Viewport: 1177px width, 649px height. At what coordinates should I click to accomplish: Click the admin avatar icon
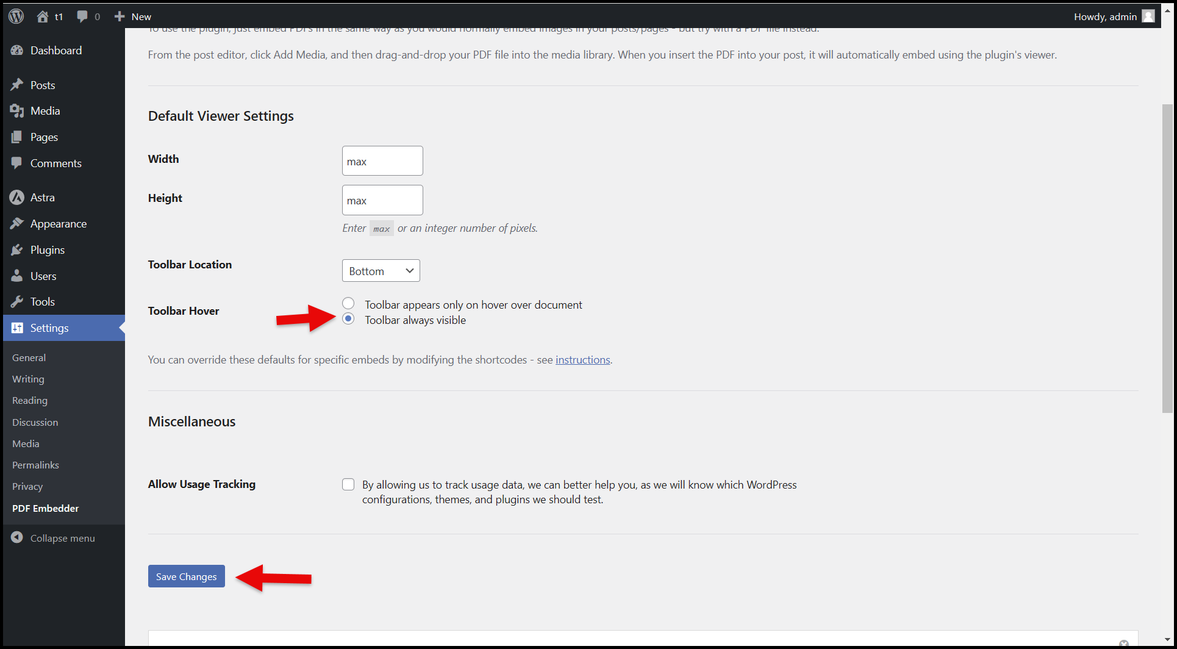click(1148, 16)
